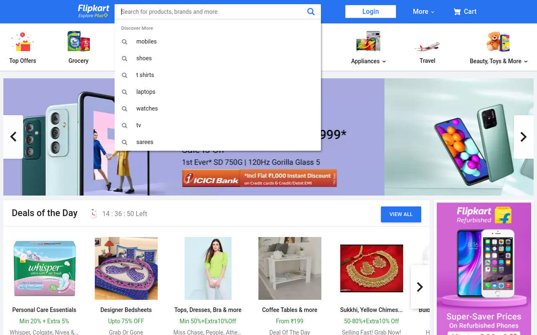Click the search magnifier button
Viewport: 537px width, 335px height.
311,12
